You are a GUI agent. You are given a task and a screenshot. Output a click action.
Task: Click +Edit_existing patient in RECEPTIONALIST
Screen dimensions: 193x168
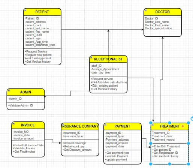[x=104, y=85]
